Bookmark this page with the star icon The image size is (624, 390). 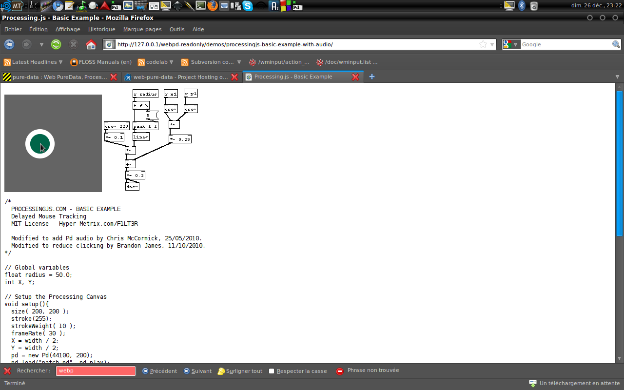coord(483,44)
